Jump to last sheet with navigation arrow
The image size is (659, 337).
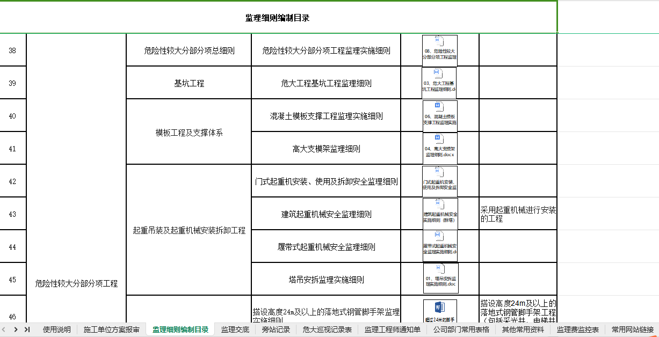(27, 329)
